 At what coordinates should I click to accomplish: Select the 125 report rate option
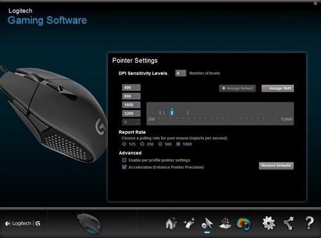[x=124, y=144]
